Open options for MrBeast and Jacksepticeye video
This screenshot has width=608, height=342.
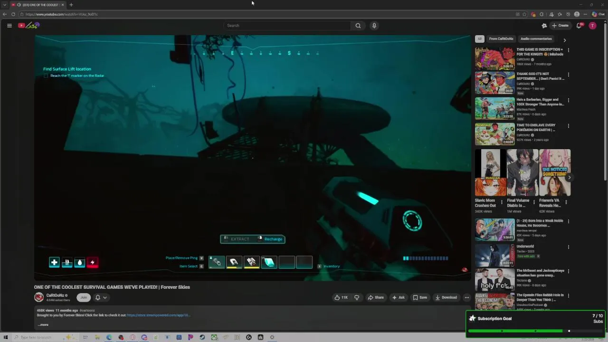(x=568, y=271)
